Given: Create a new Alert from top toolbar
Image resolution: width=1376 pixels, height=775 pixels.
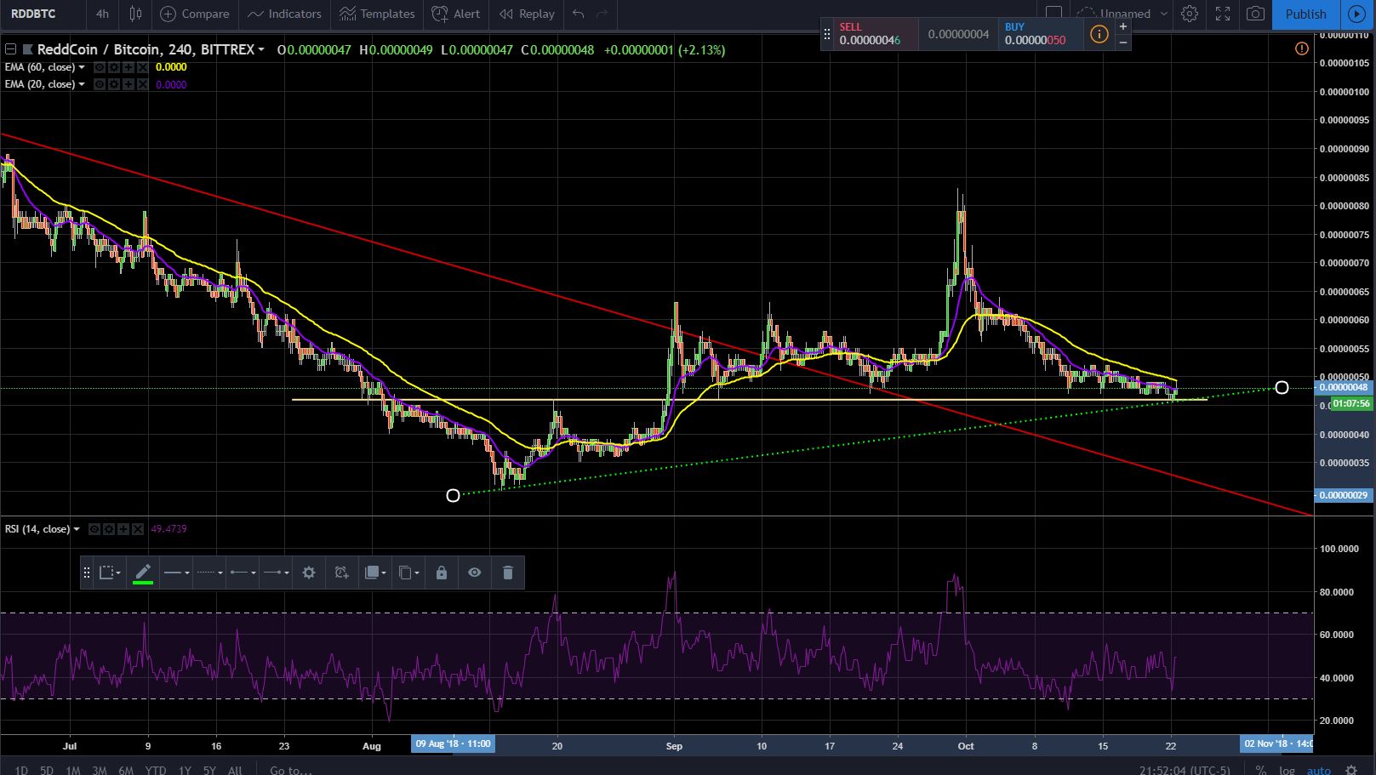Looking at the screenshot, I should (456, 14).
